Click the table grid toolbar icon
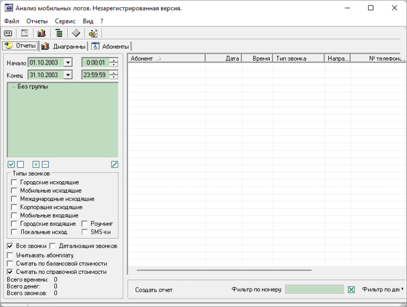The height and width of the screenshot is (307, 407). 24,33
